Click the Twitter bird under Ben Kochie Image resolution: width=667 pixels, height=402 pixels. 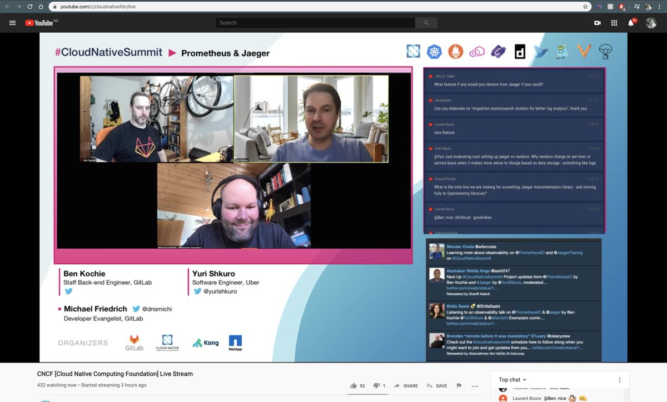pos(69,291)
